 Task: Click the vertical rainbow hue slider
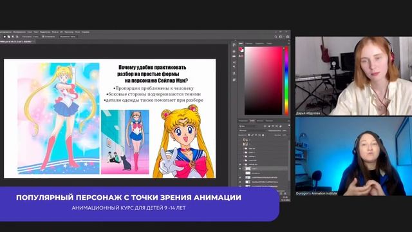click(286, 81)
